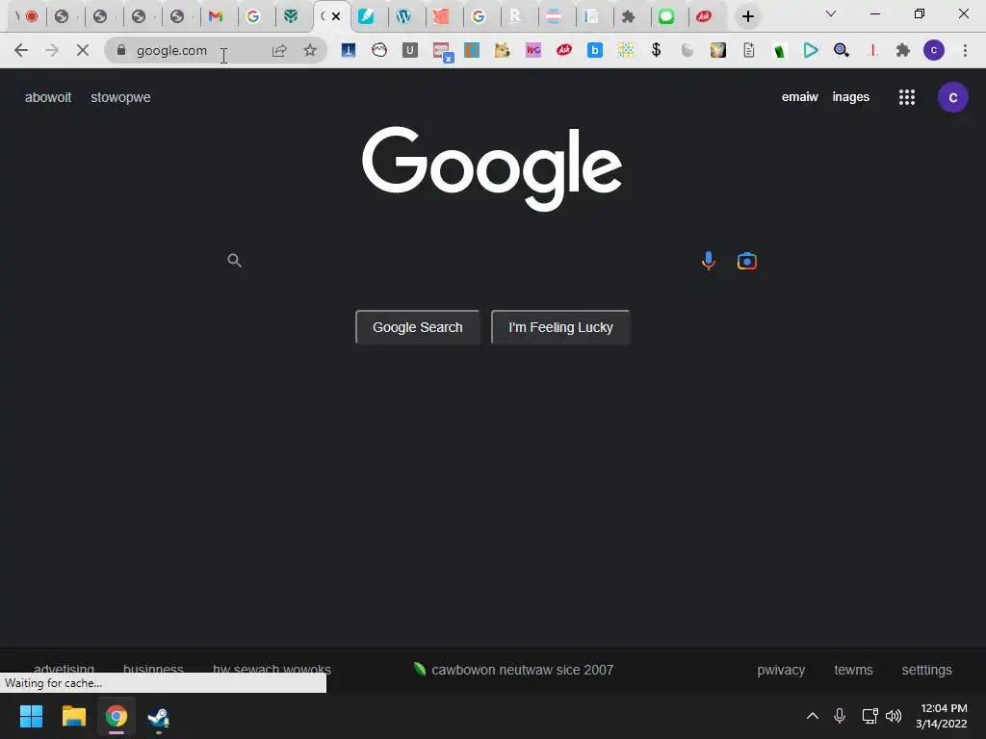
Task: Open the new tab plus button
Action: pos(747,16)
